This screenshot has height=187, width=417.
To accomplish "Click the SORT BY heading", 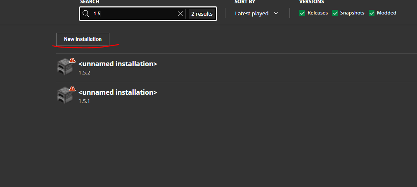I will (245, 2).
